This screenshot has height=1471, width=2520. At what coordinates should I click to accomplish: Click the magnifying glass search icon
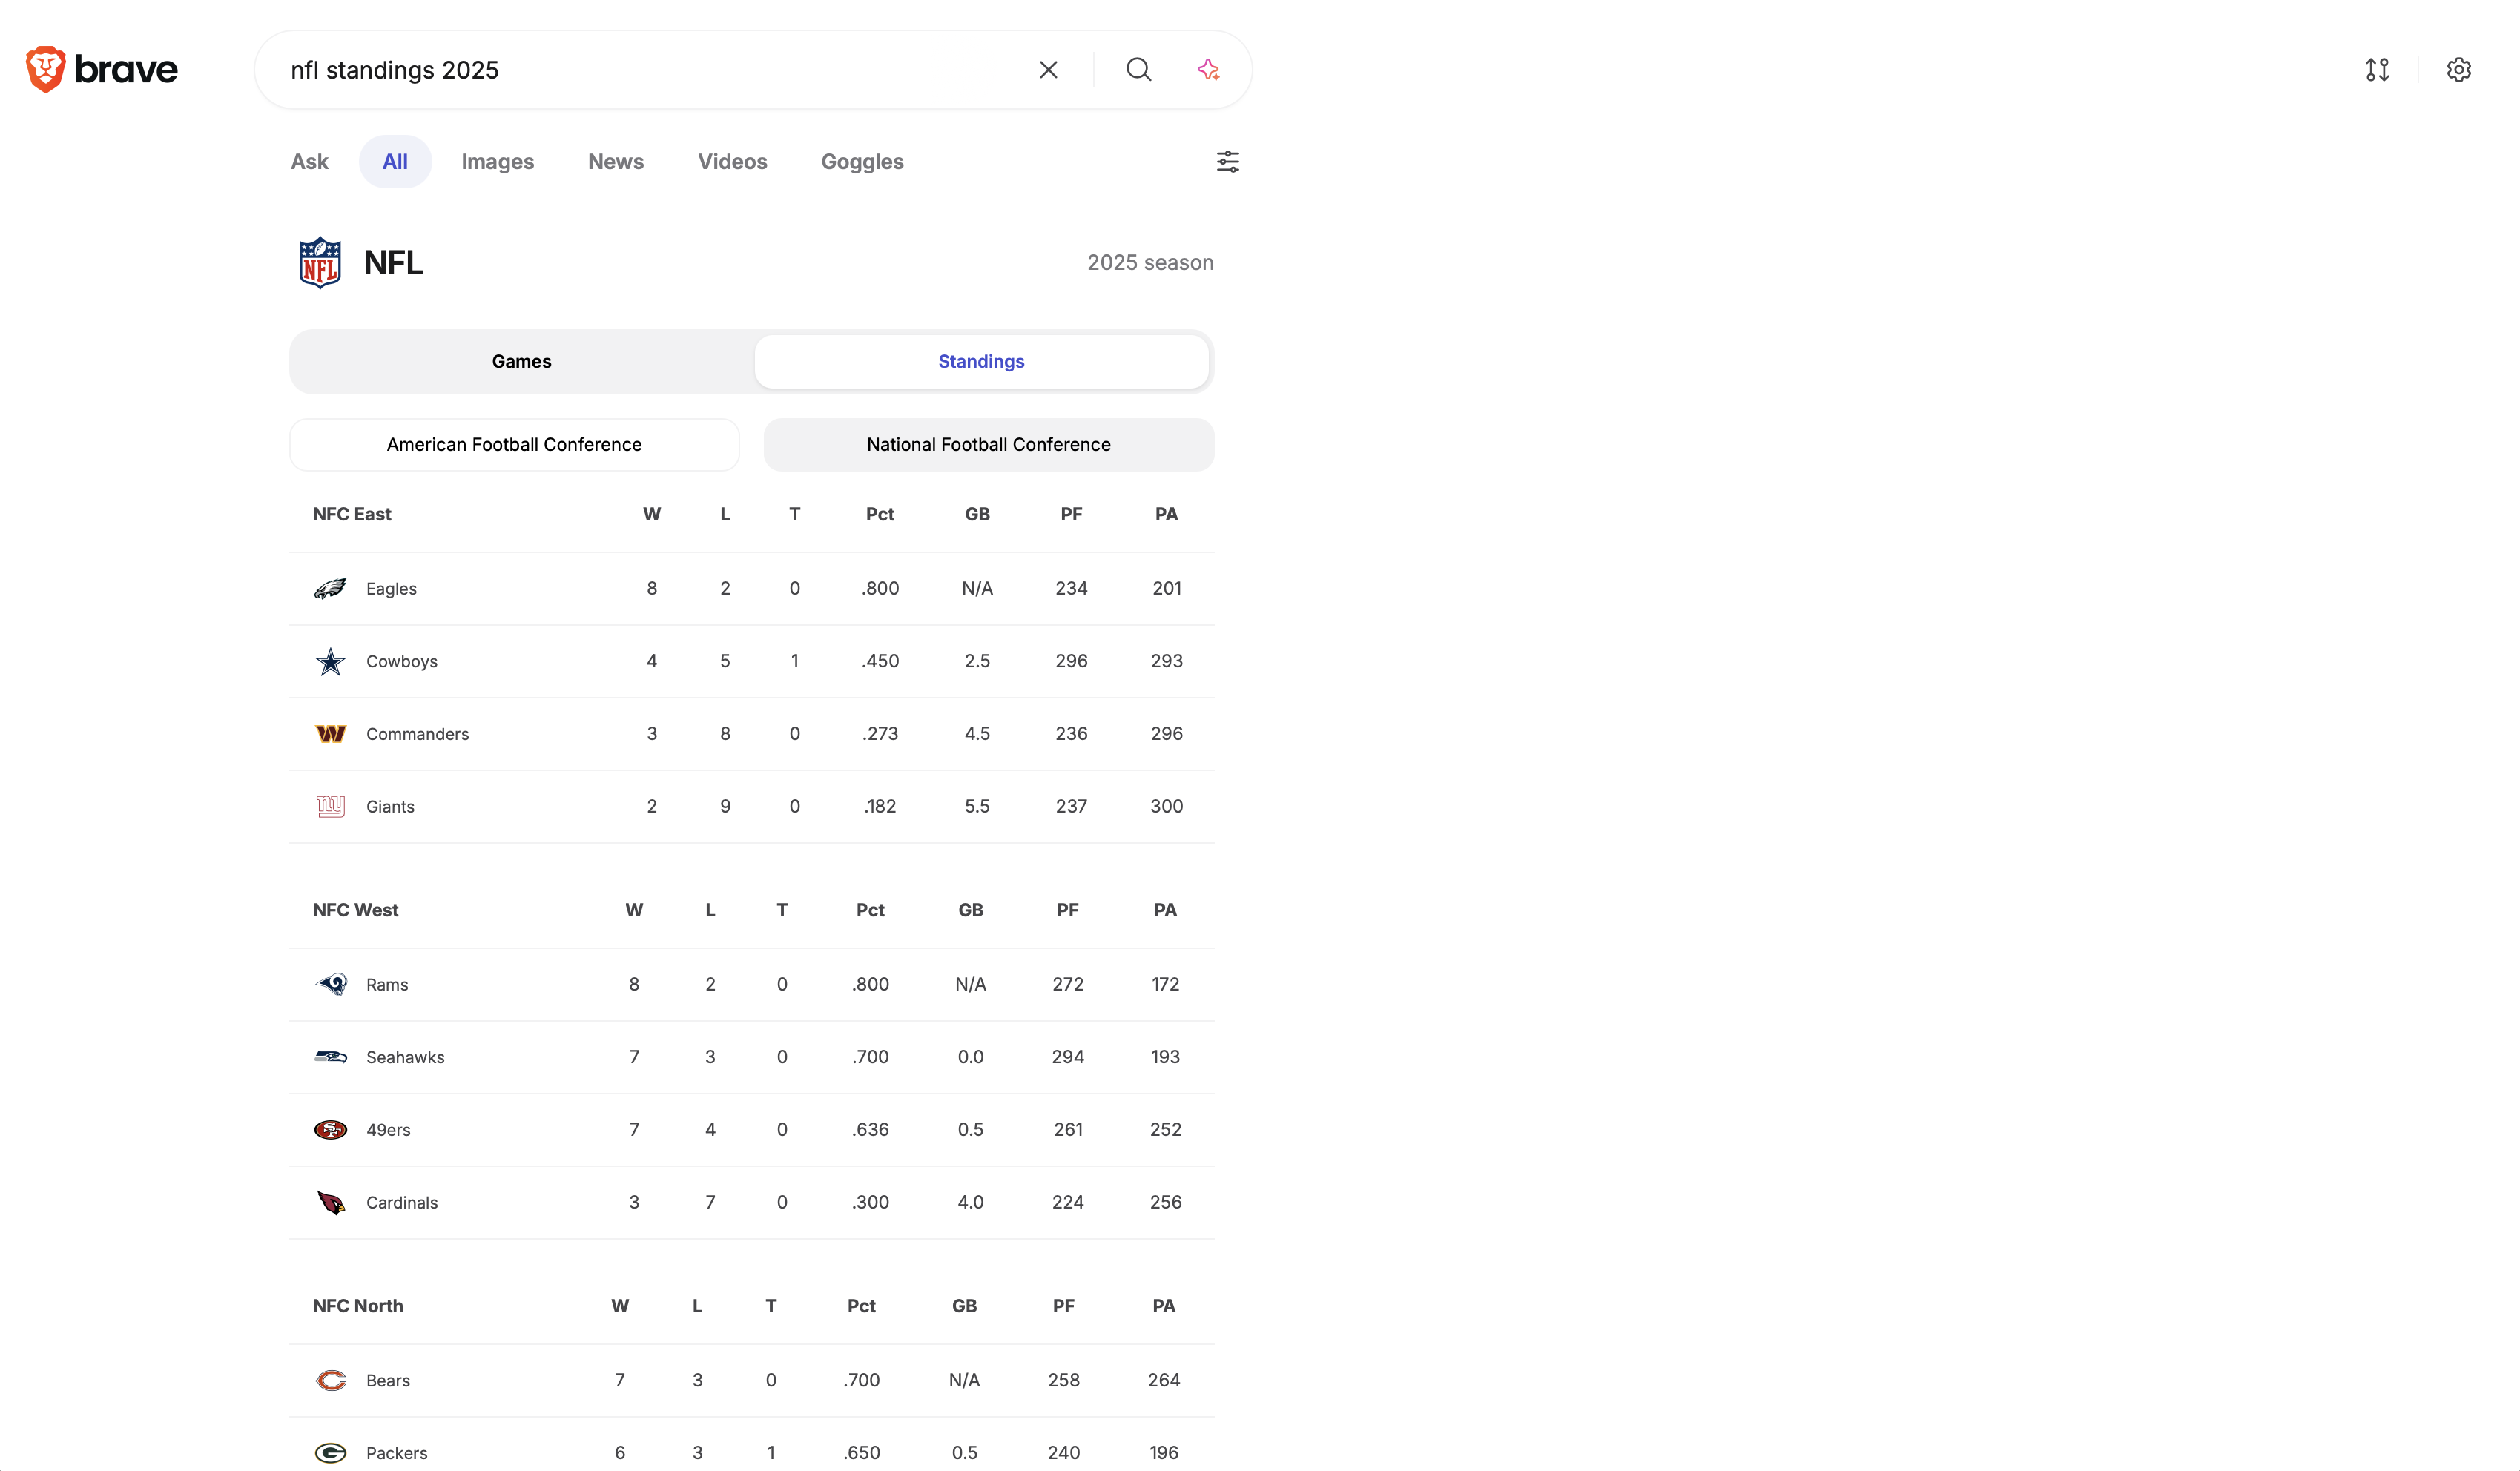[x=1138, y=70]
